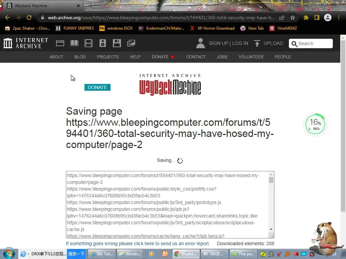Click the URL list scrollbar up arrow
The width and height of the screenshot is (346, 259).
click(x=271, y=174)
